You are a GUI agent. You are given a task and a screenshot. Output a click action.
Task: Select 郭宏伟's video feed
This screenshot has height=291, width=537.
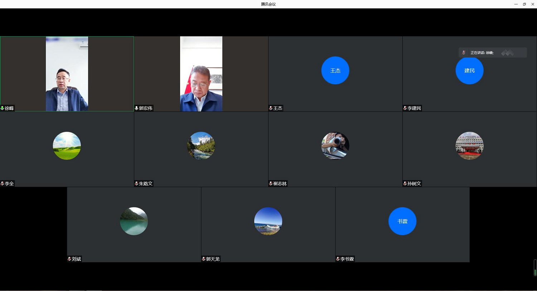(201, 74)
